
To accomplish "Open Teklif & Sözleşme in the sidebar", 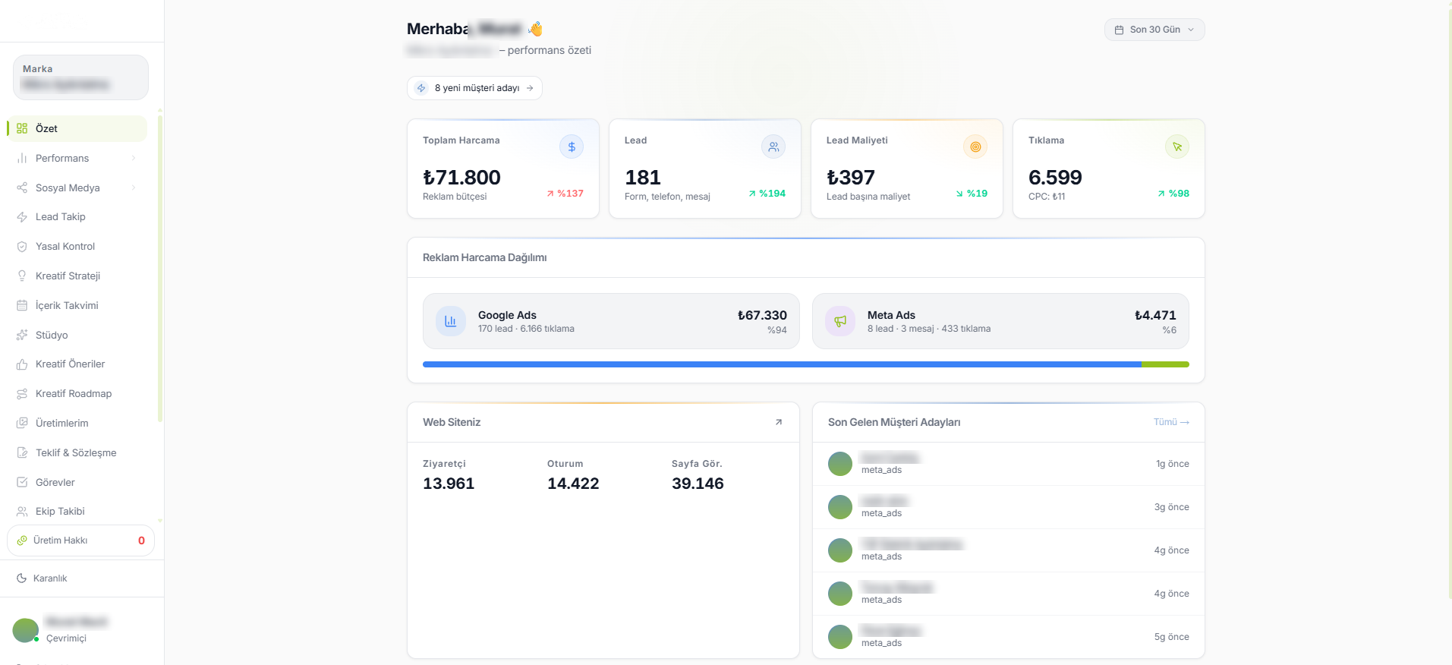I will pos(77,452).
